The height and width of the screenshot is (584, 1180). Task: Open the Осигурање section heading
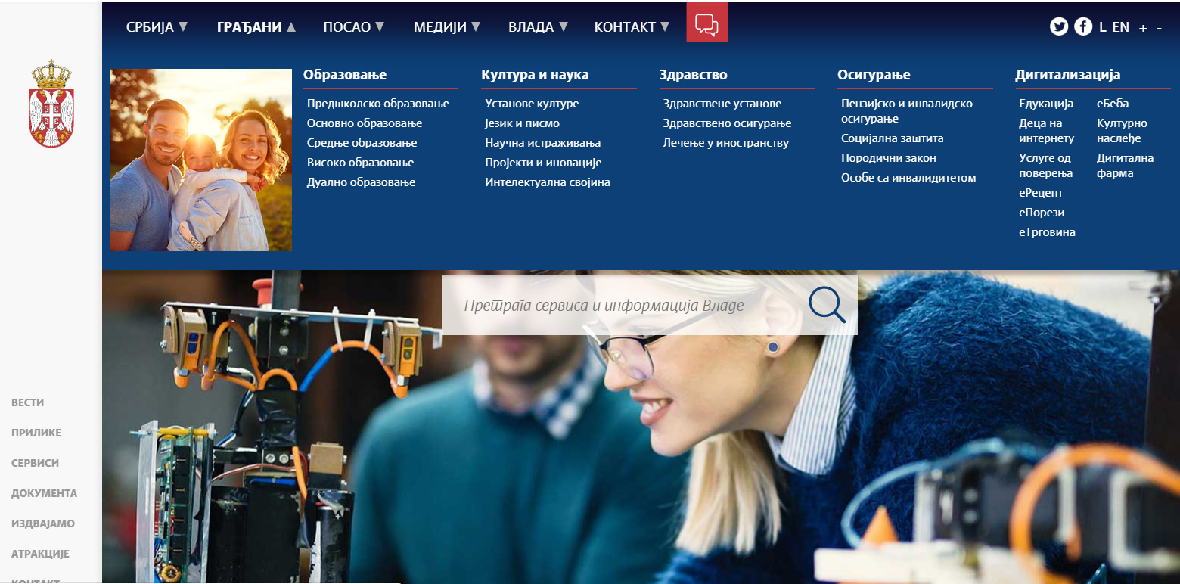click(x=874, y=75)
